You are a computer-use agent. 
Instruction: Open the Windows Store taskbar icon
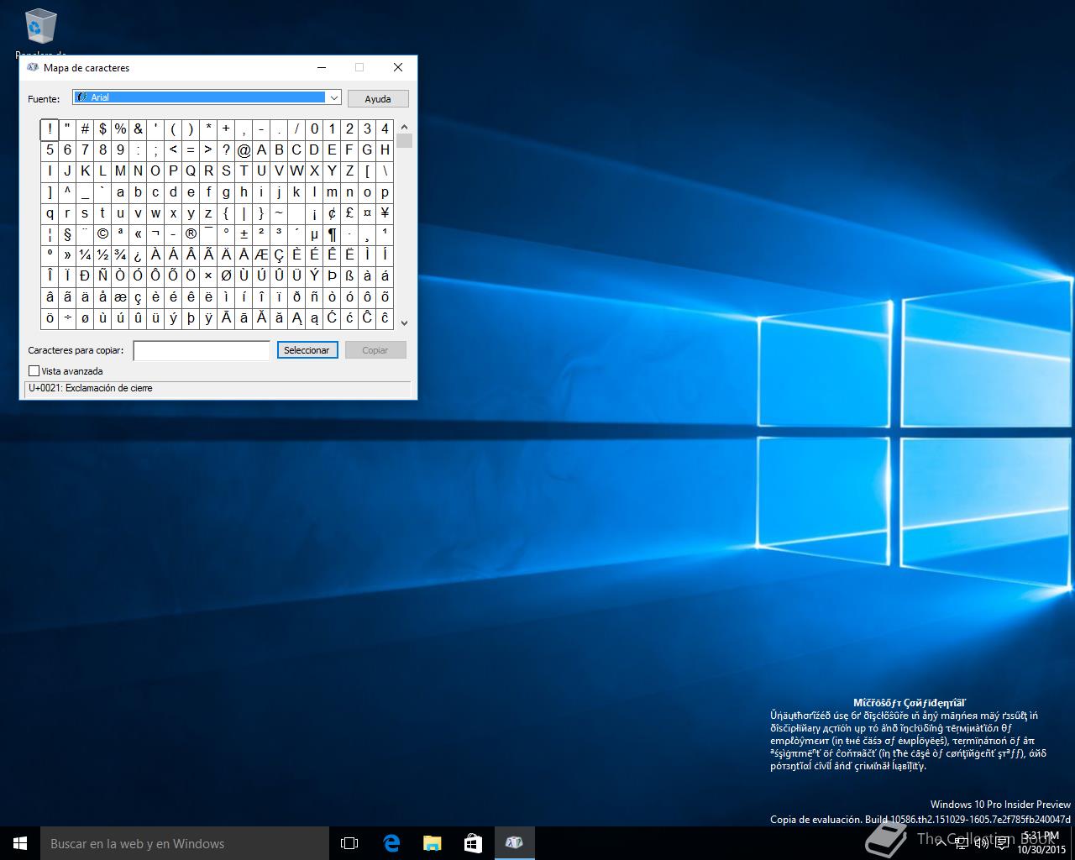tap(473, 843)
